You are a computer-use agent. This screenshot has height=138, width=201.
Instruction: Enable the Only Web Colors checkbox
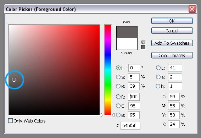[10, 120]
